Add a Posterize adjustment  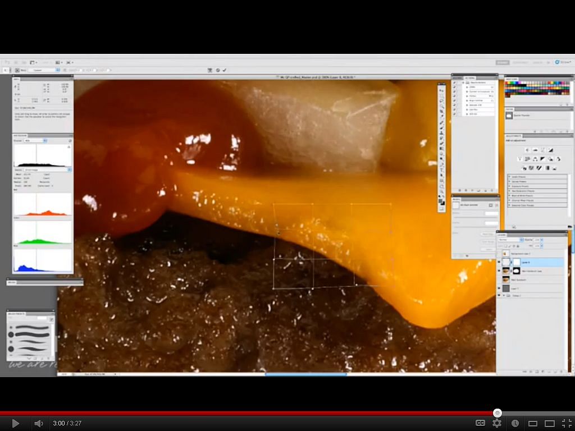click(x=531, y=168)
